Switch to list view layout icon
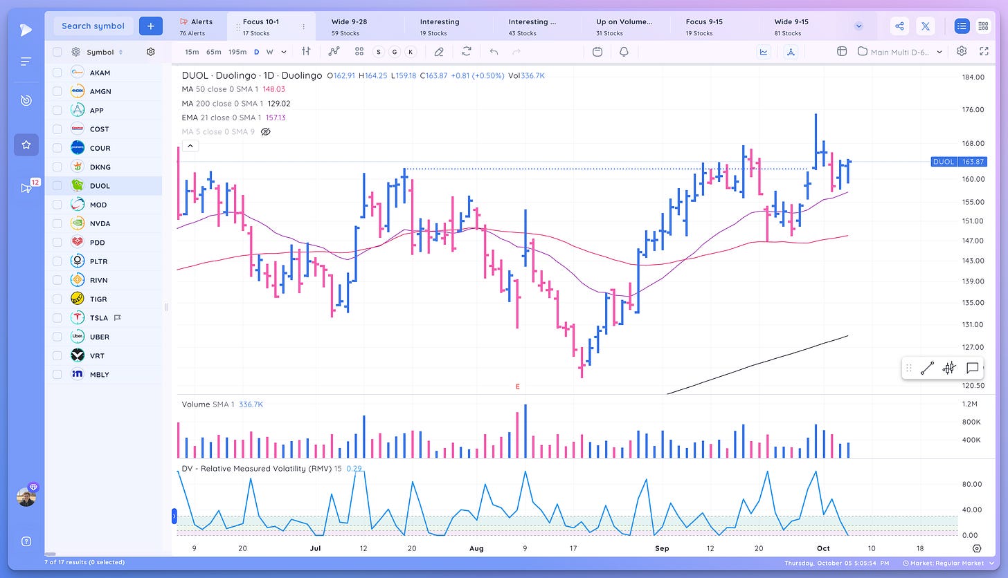The image size is (1008, 578). tap(961, 26)
